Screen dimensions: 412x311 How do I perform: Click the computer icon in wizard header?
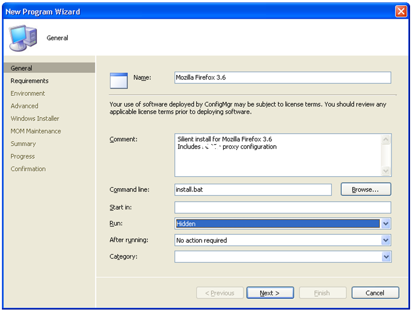coord(23,38)
